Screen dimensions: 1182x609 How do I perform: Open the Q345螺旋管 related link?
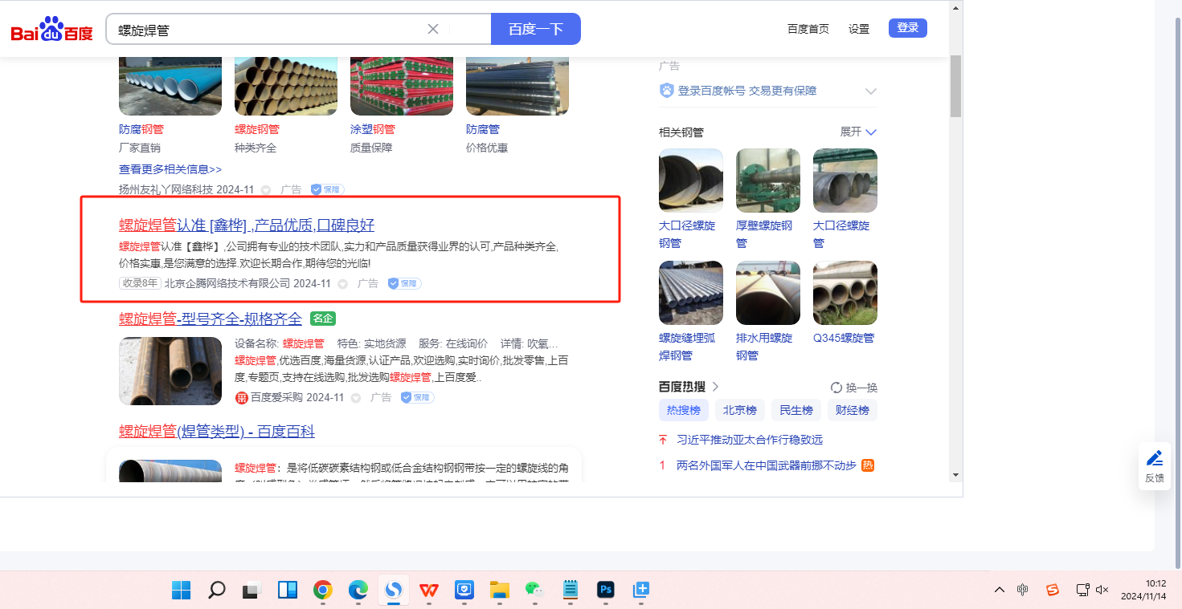pos(844,338)
